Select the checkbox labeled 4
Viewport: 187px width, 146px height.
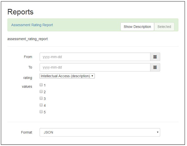click(41, 105)
